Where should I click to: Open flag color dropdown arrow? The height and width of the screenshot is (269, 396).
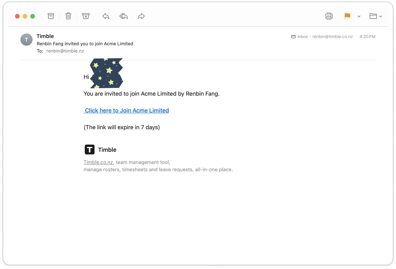tap(359, 16)
